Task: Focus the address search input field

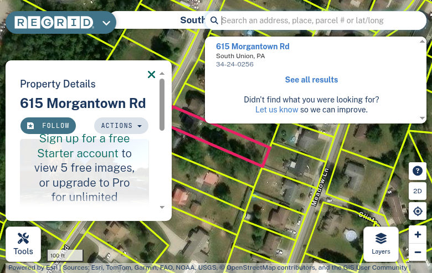Action: [x=321, y=20]
